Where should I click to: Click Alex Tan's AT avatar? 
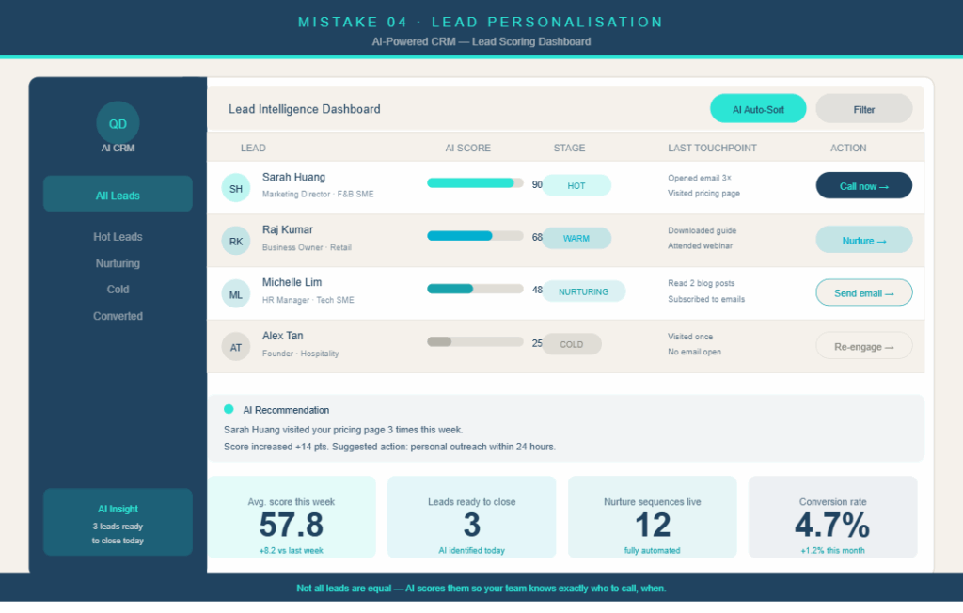pos(236,346)
